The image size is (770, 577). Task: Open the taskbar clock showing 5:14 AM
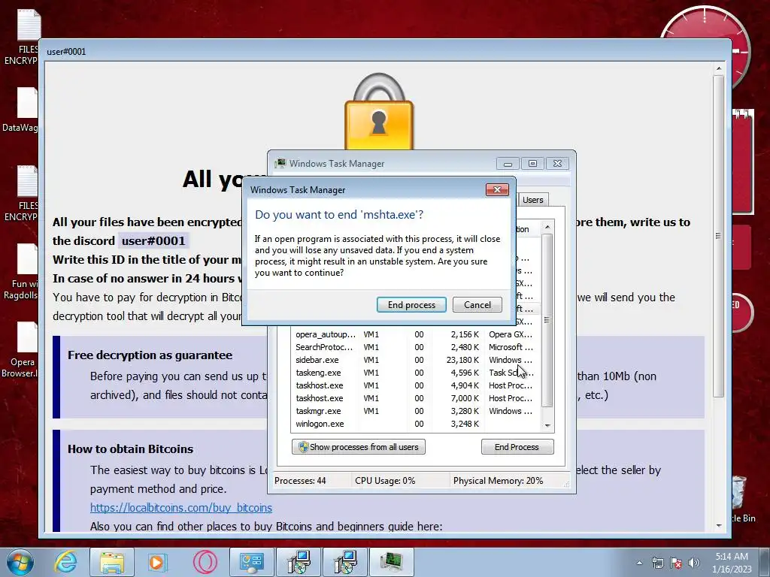coord(732,563)
